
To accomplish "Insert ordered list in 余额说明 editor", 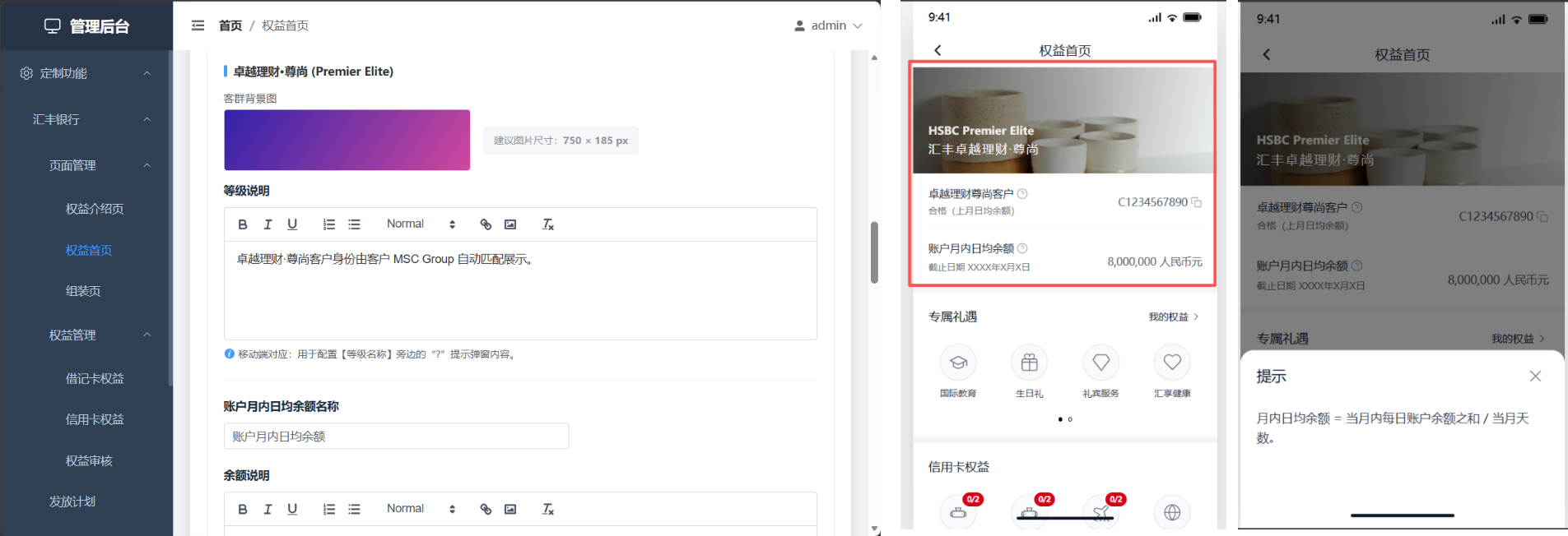I will click(329, 509).
